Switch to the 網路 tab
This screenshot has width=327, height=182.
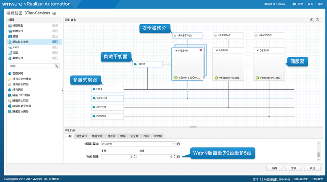click(123, 136)
